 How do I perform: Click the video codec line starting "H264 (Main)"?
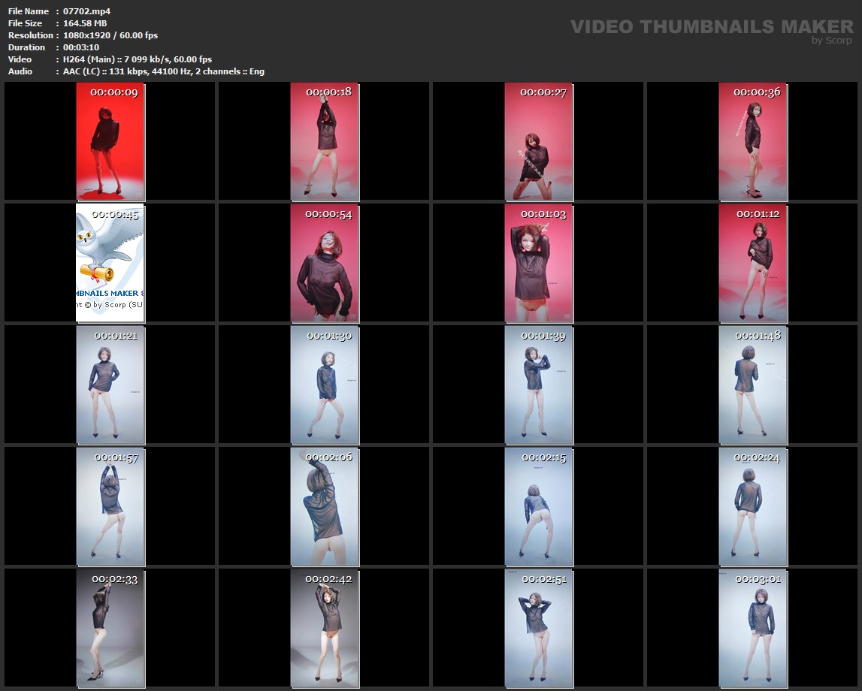coord(138,59)
